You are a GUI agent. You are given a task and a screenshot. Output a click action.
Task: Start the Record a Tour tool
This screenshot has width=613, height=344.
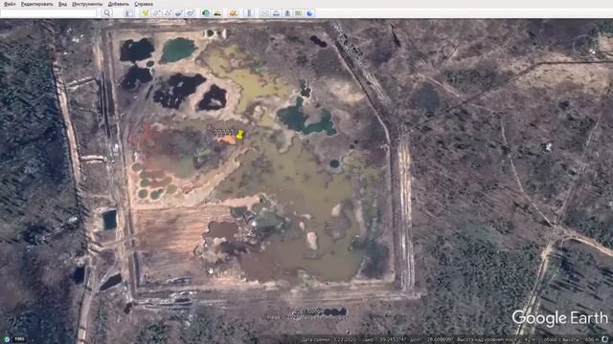click(191, 12)
